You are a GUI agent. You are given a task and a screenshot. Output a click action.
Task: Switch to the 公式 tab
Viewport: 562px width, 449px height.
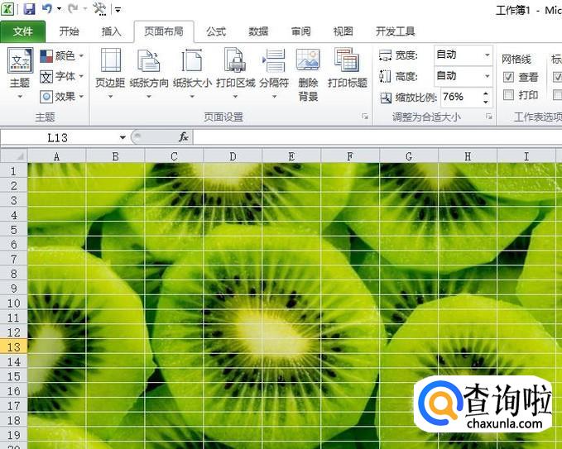[216, 31]
